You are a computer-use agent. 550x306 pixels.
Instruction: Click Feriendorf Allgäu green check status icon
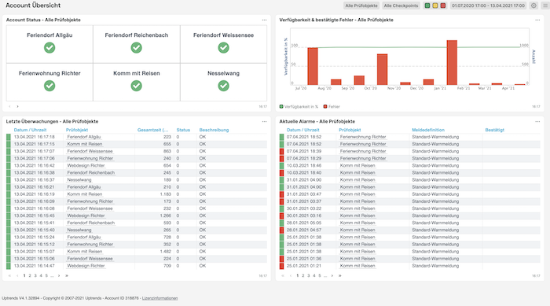coord(49,47)
